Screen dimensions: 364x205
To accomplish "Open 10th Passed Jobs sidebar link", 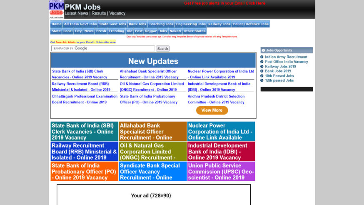I will point(279,76).
